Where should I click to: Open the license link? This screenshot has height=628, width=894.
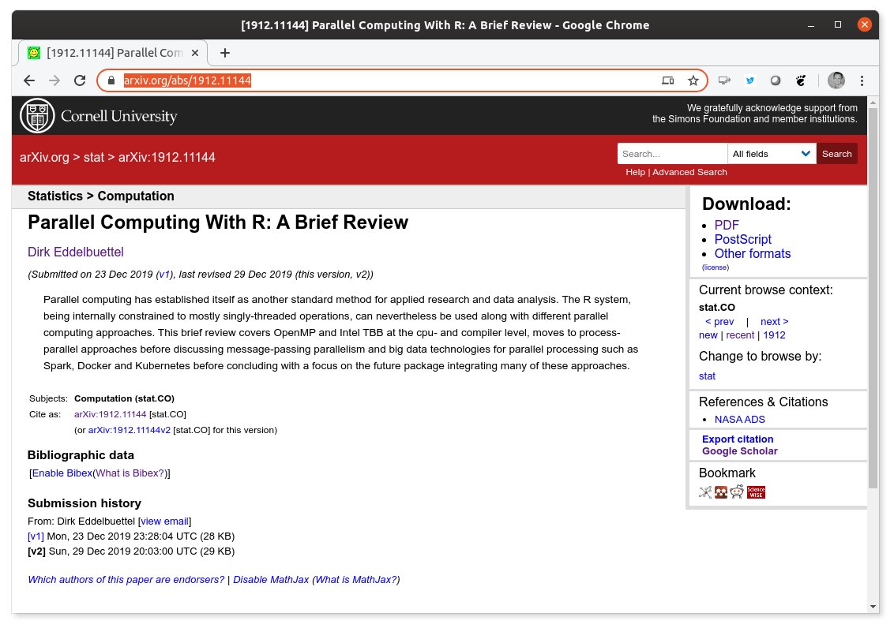coord(715,267)
